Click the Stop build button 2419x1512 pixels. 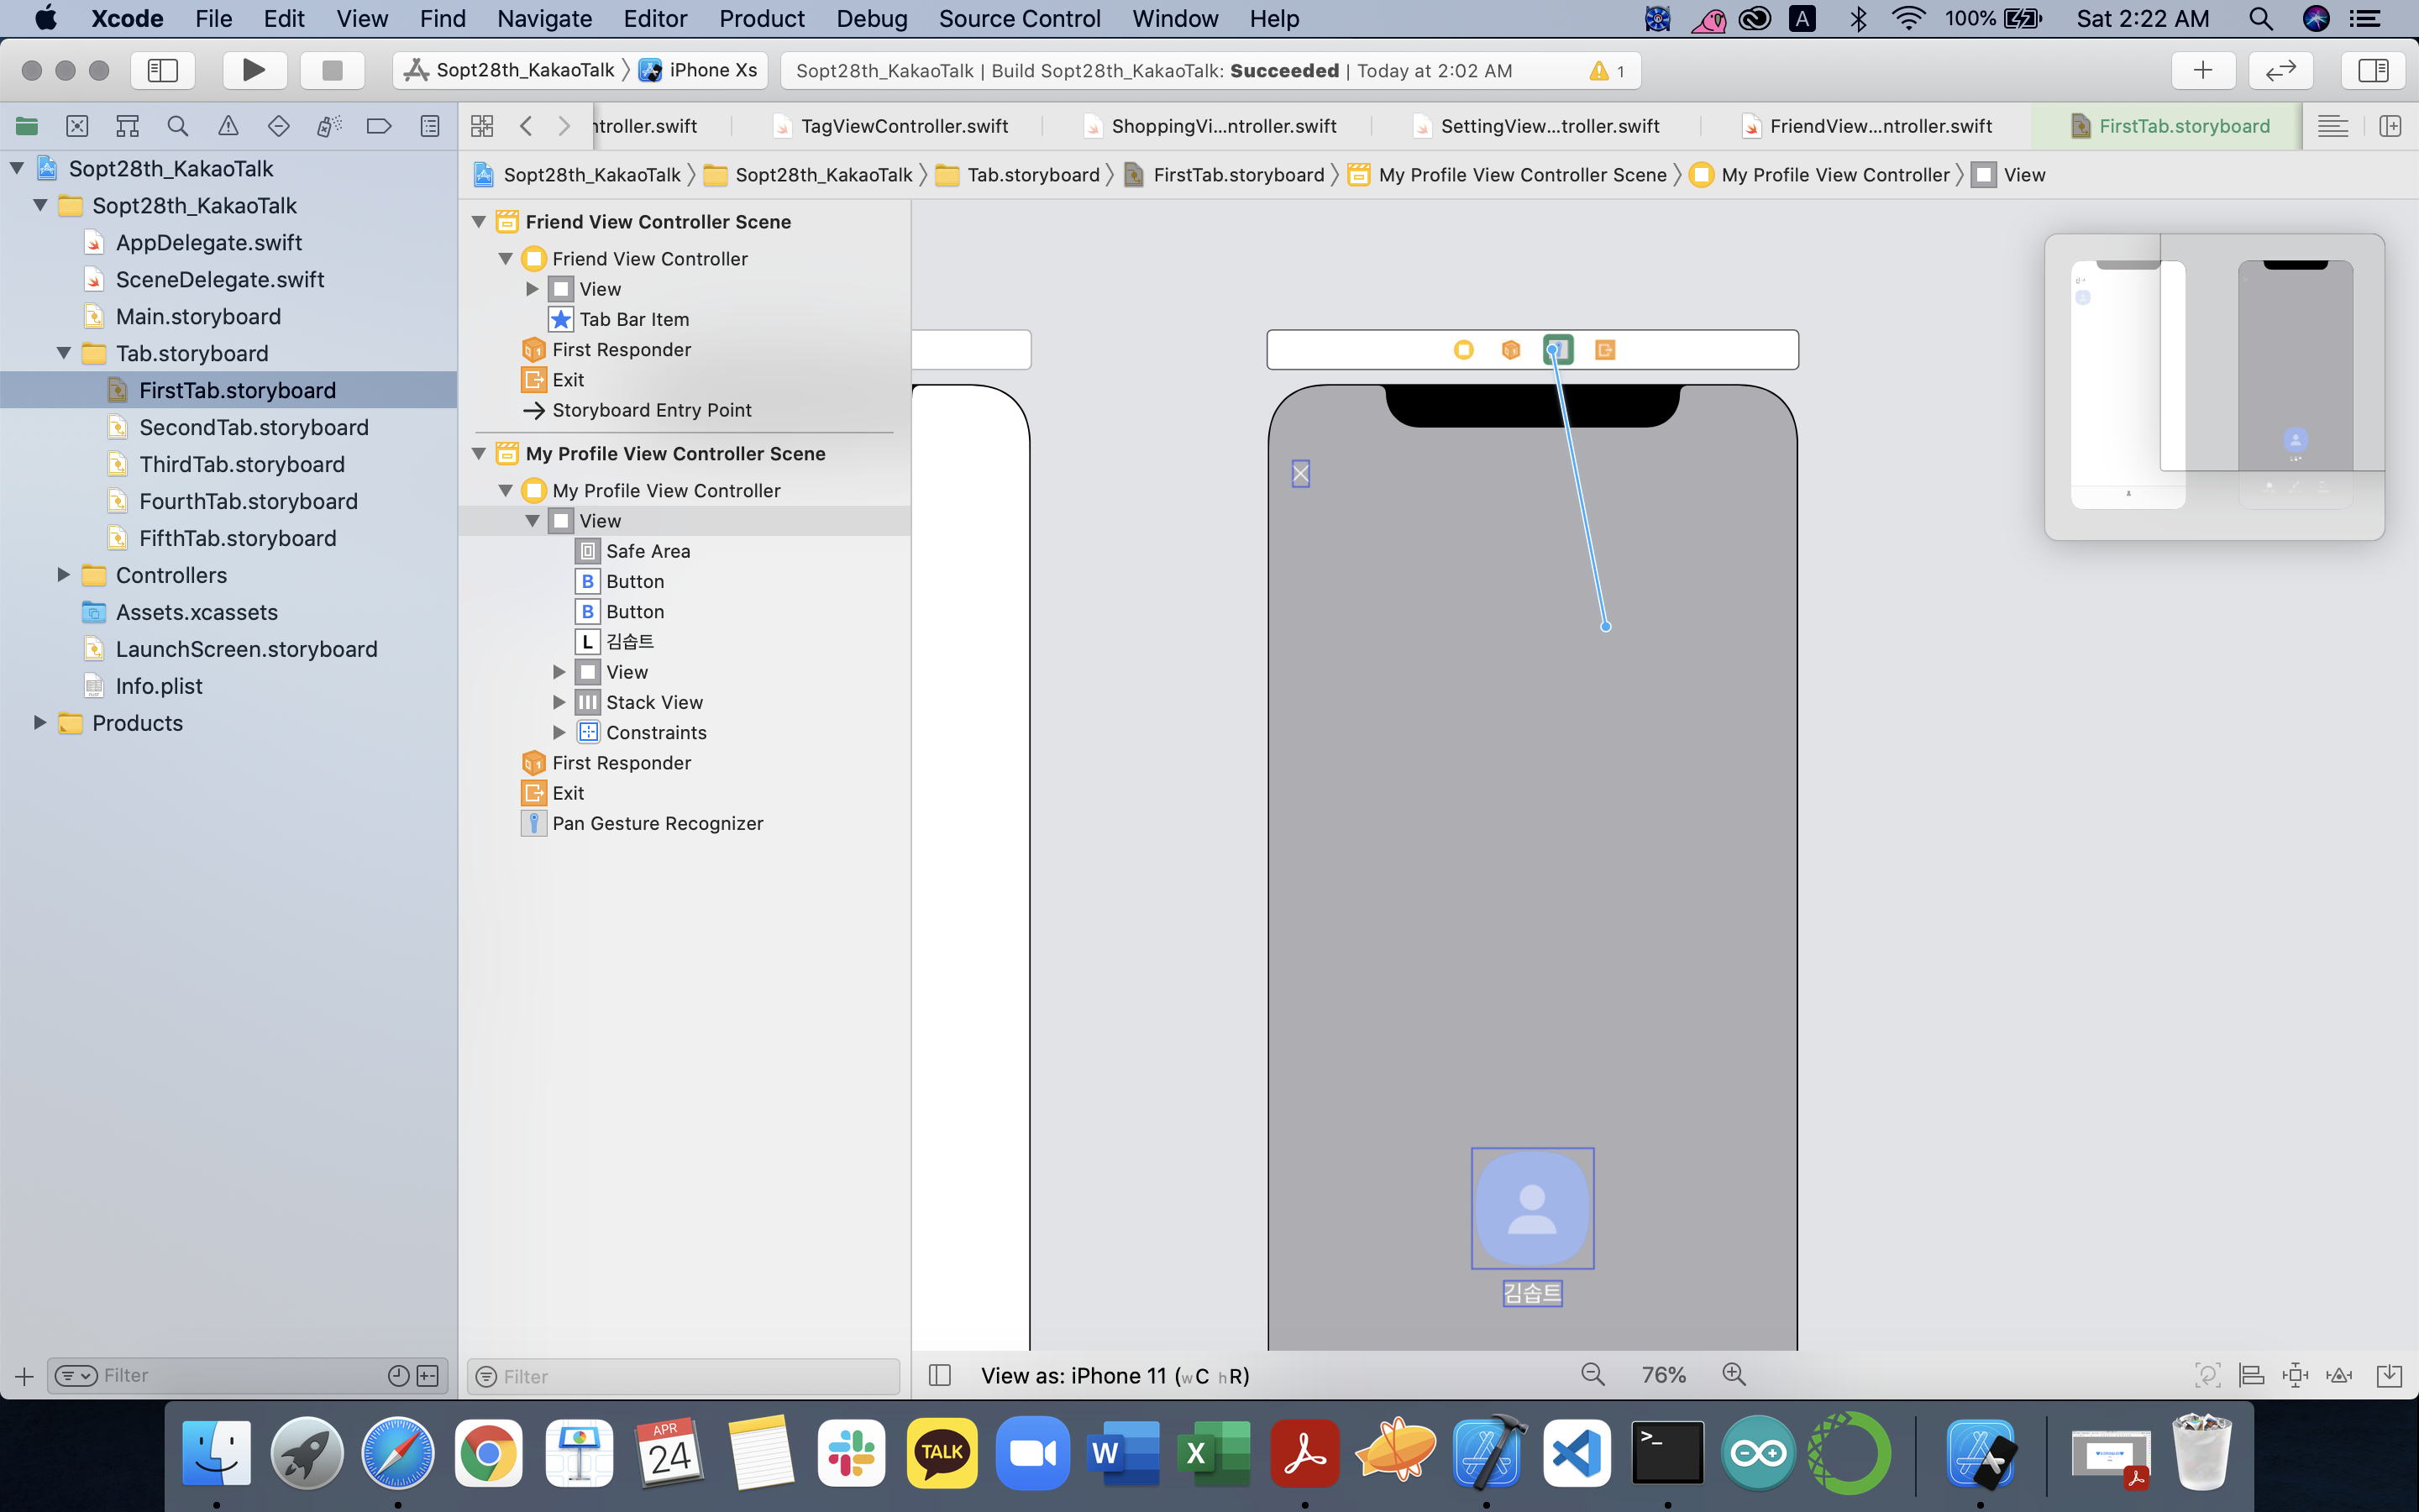click(332, 70)
